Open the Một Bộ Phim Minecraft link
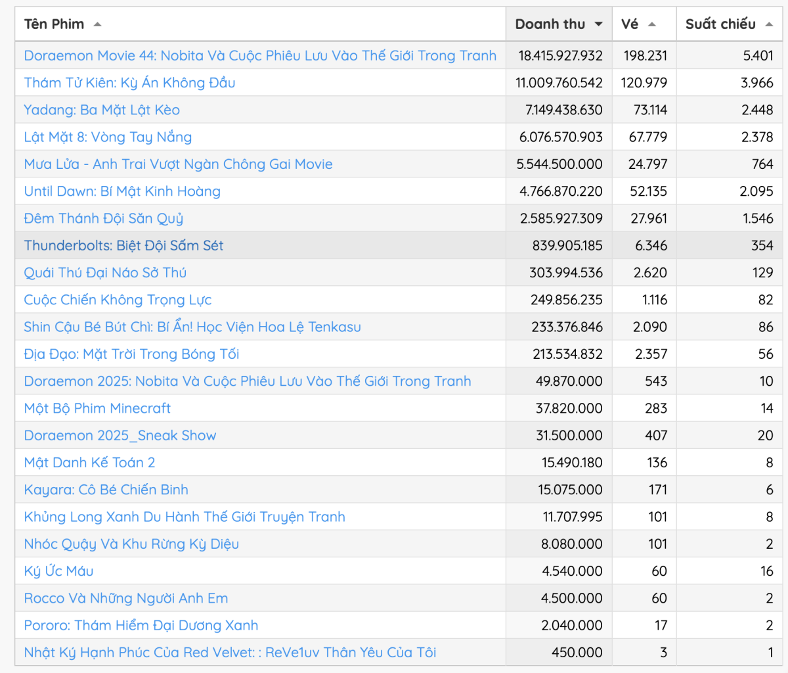The image size is (788, 673). point(97,408)
